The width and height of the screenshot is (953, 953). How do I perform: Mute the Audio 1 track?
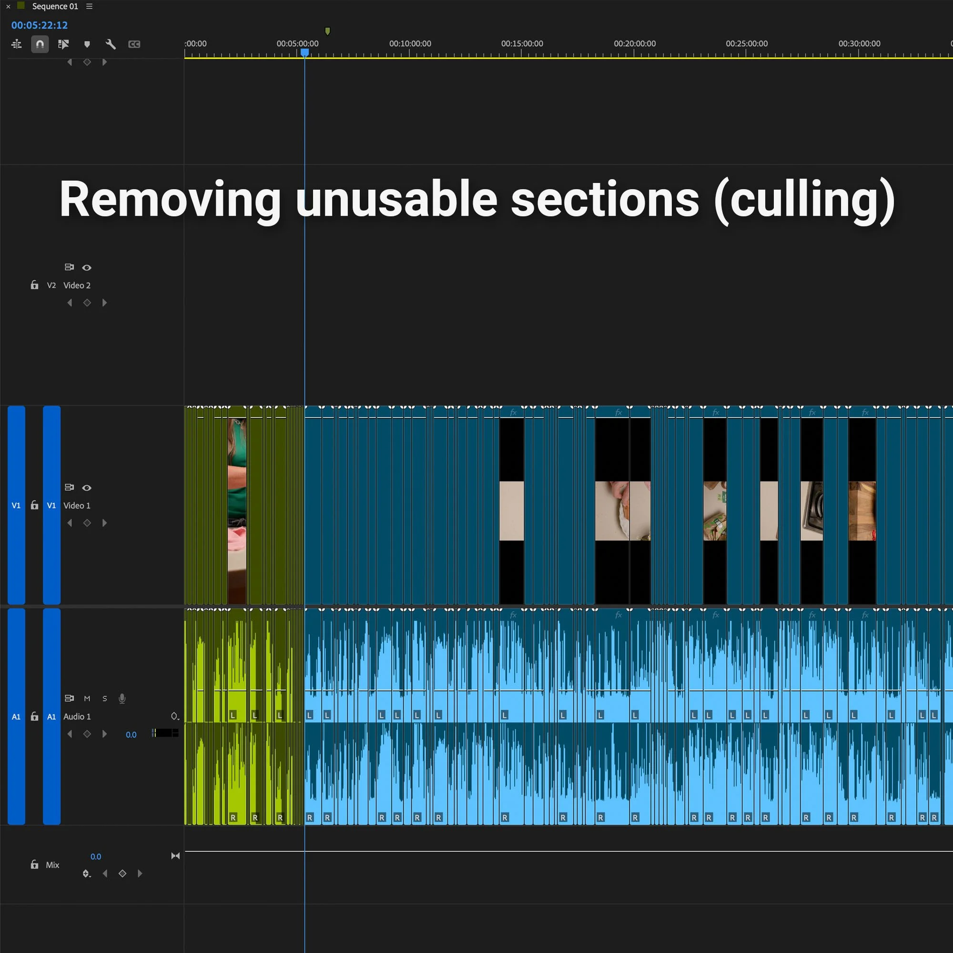[87, 699]
